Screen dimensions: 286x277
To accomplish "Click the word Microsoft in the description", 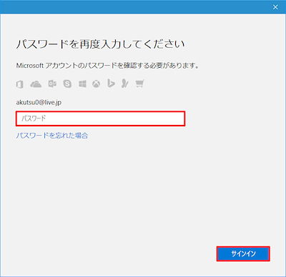I will tap(30, 66).
